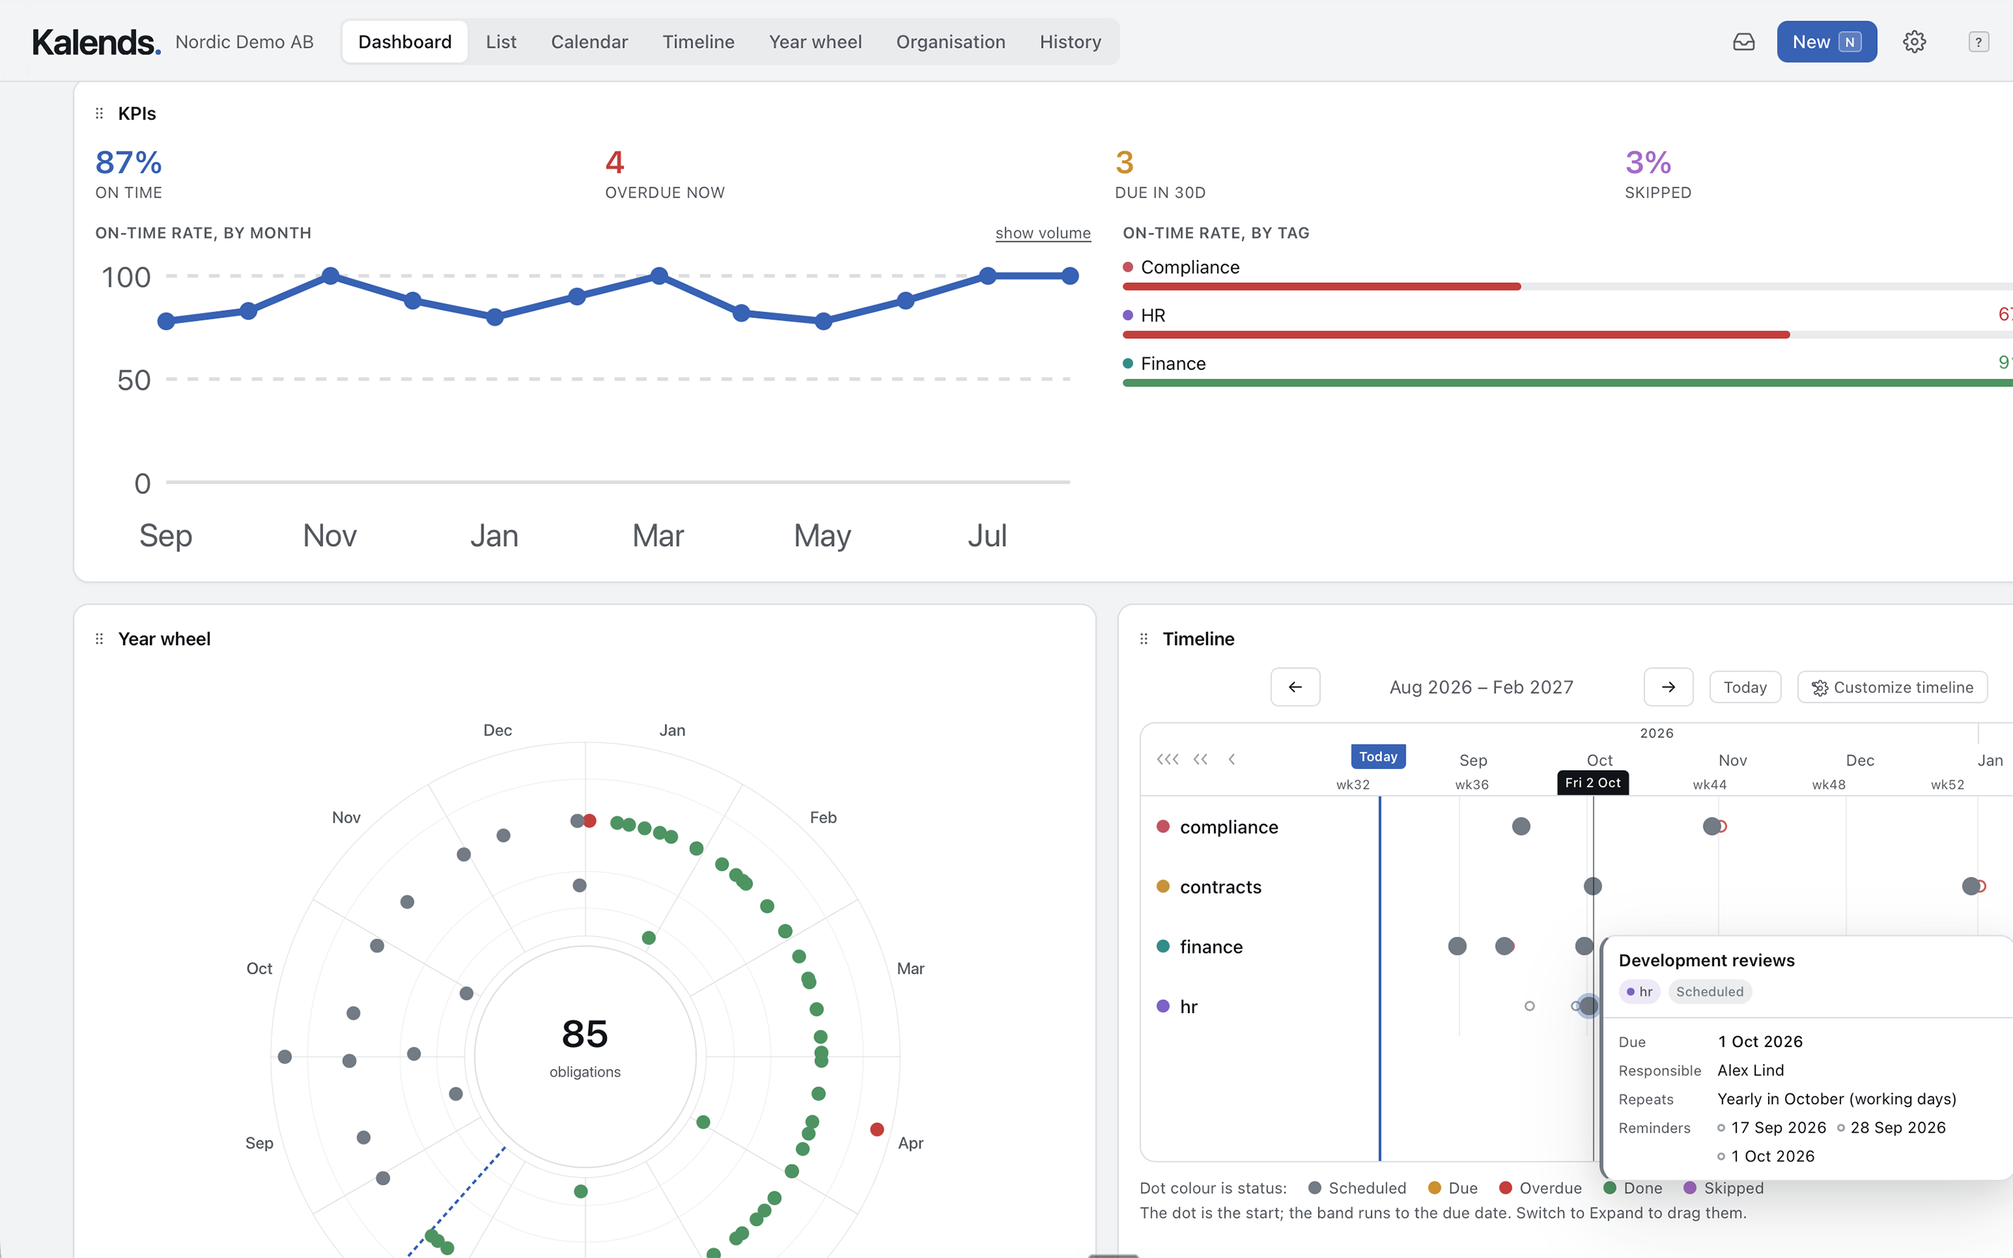The width and height of the screenshot is (2013, 1258).
Task: Click the triple-chevron jump-back icon in timeline
Action: click(x=1168, y=758)
